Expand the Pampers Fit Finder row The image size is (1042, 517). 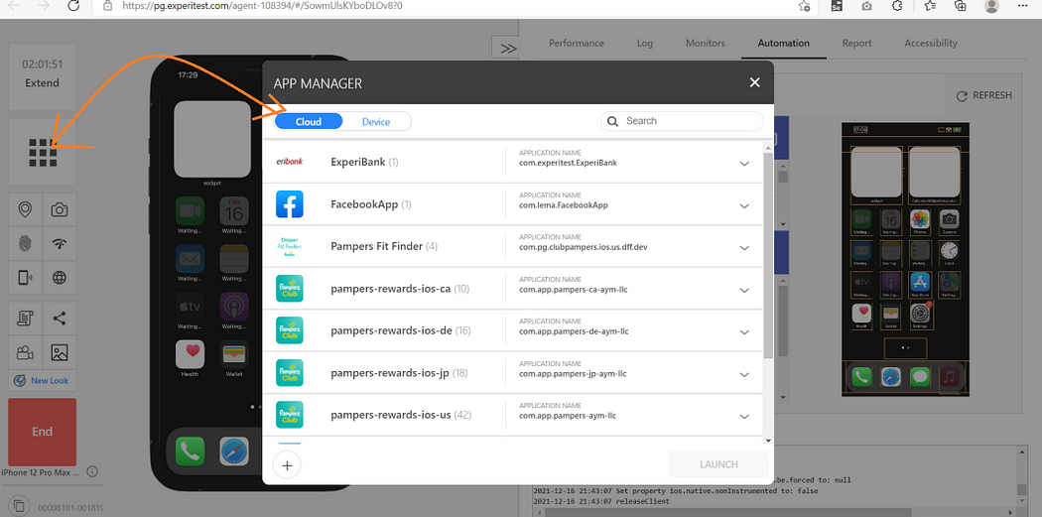(x=744, y=247)
